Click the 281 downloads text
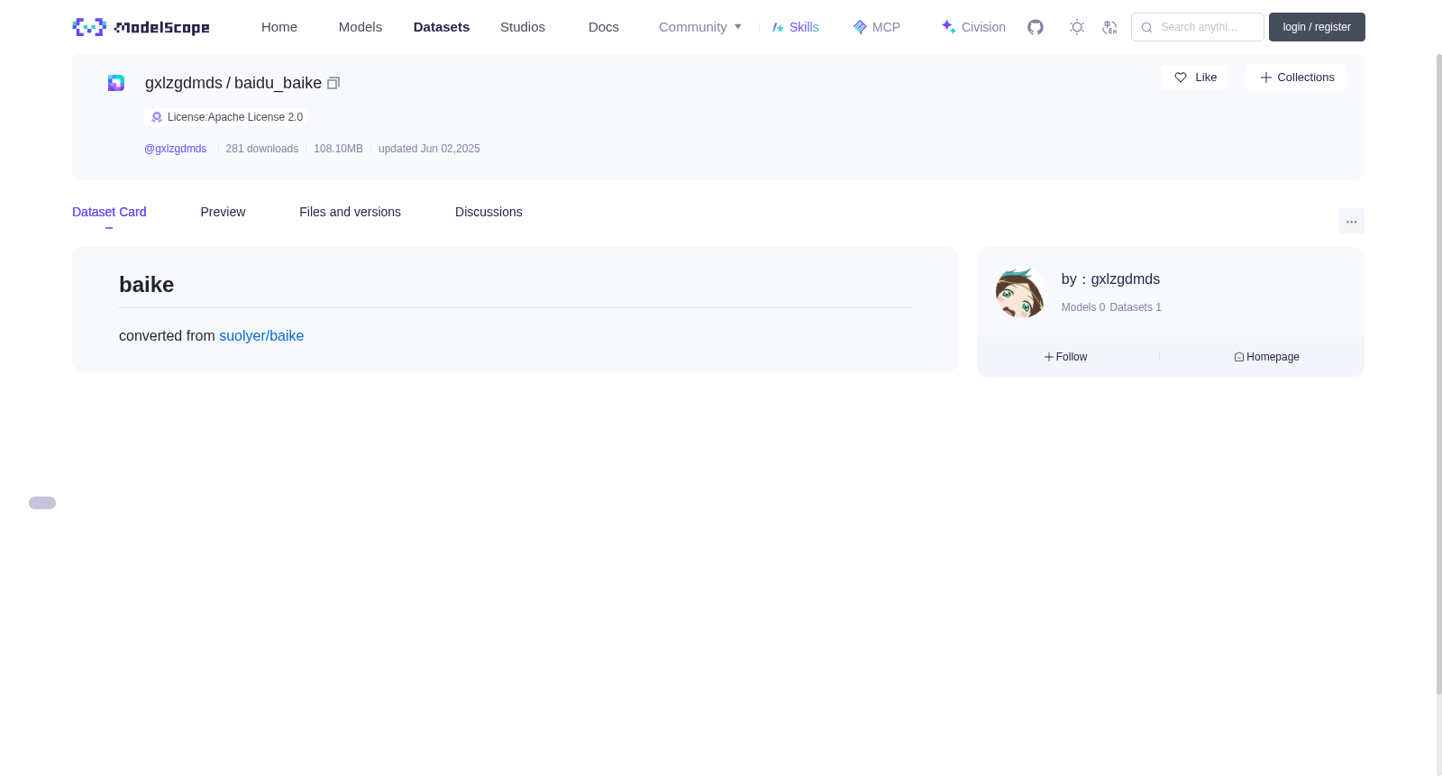Screen dimensions: 1442x776 pyautogui.click(x=262, y=149)
